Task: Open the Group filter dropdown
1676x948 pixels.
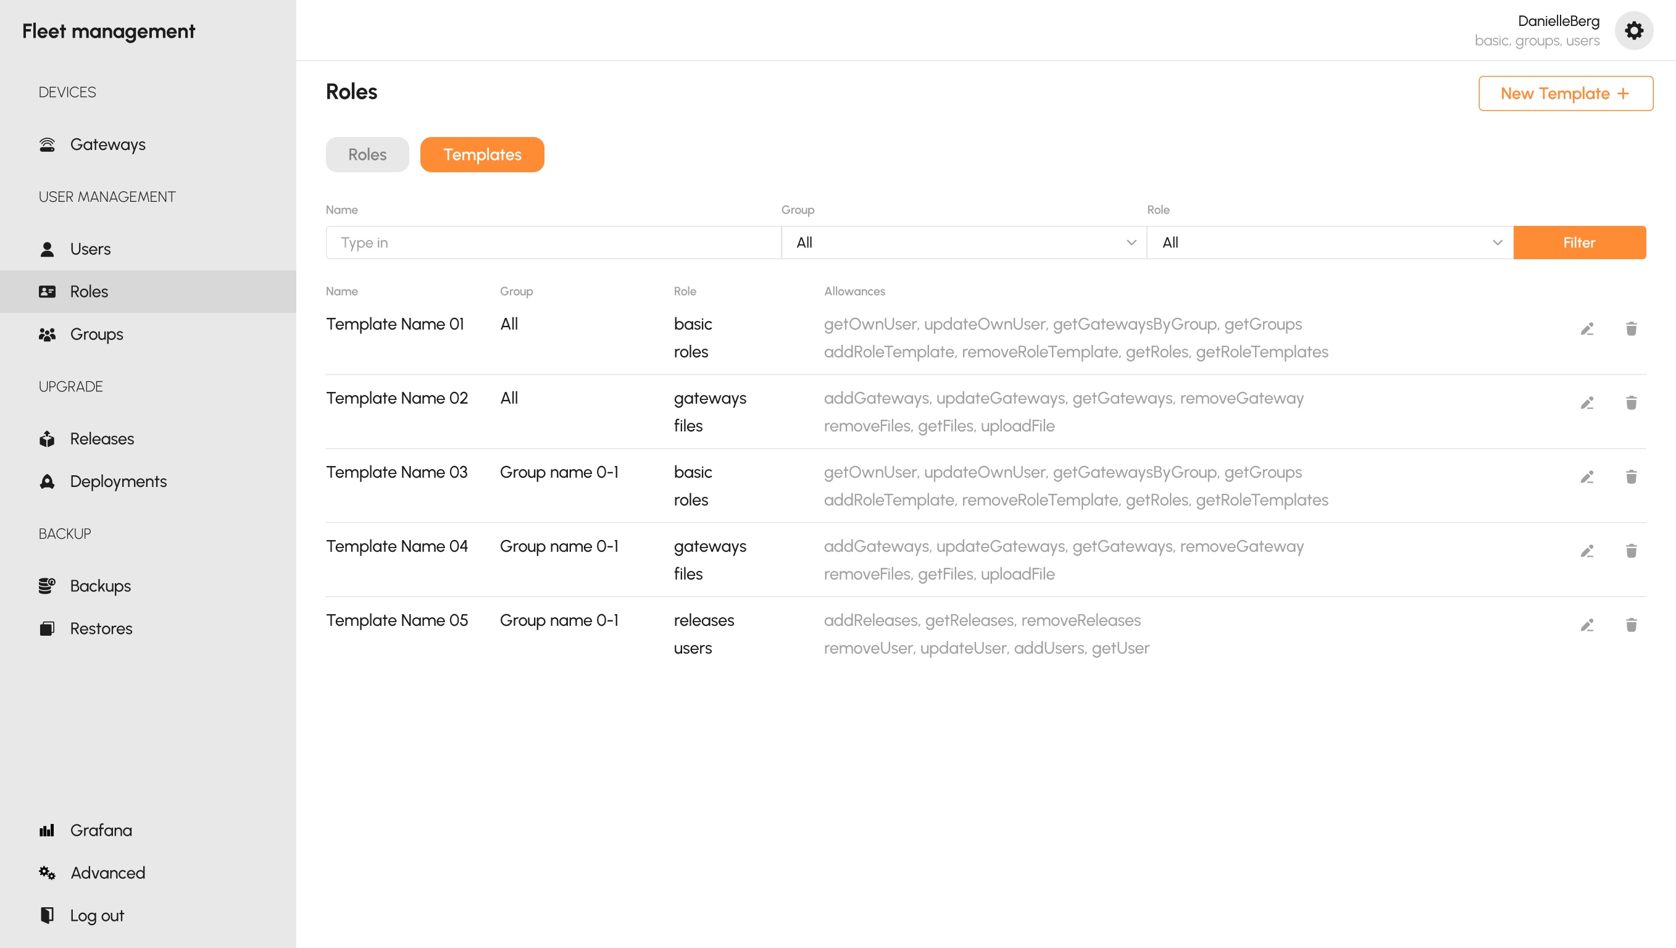Action: [964, 243]
